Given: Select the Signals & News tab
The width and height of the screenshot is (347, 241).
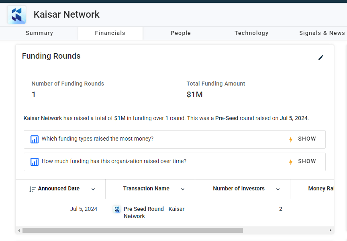Looking at the screenshot, I should point(322,33).
